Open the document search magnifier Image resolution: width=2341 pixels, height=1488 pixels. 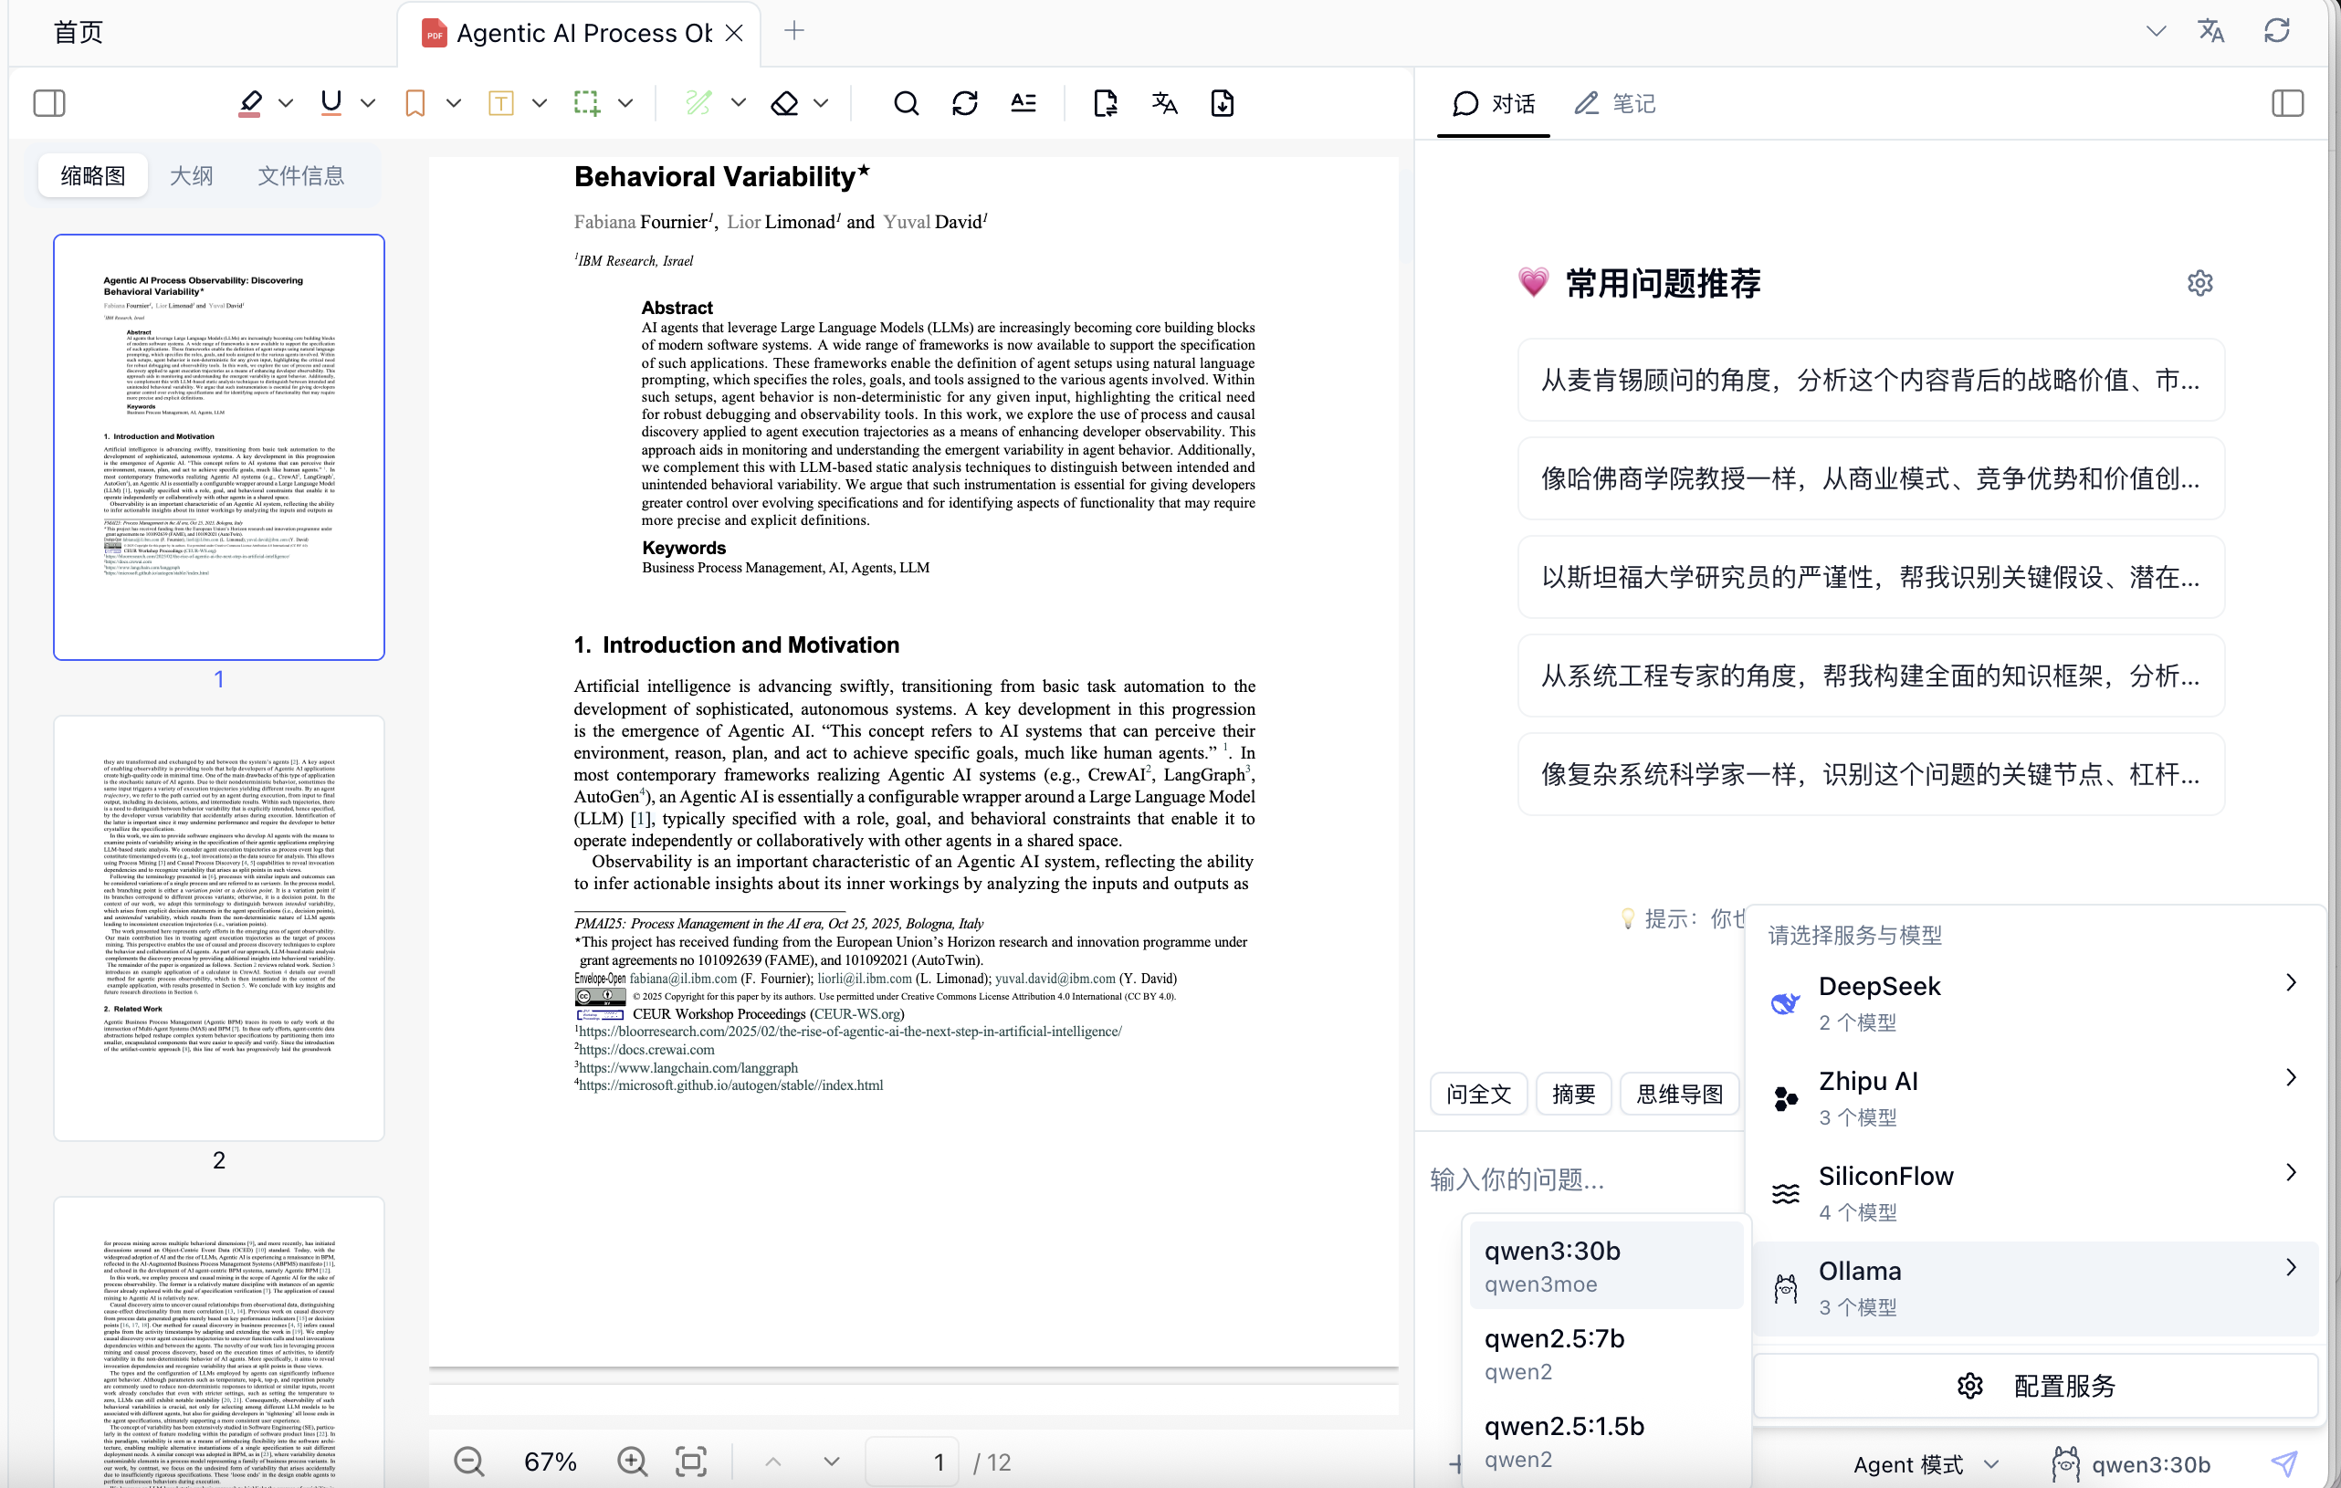(x=906, y=103)
